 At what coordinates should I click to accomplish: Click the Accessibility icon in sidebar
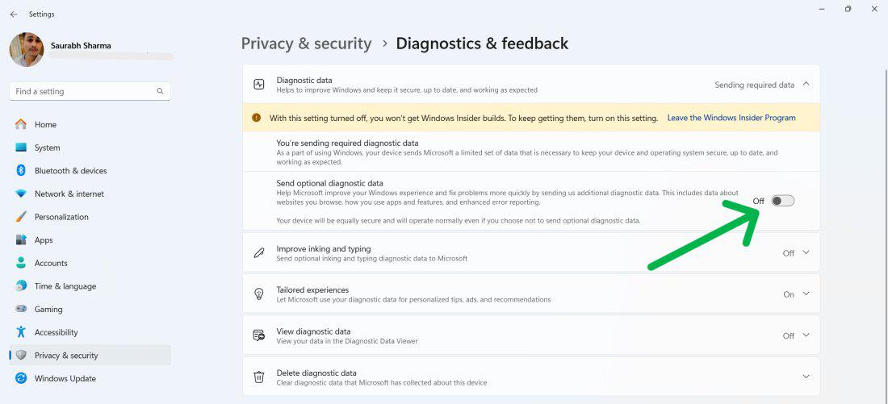(x=21, y=332)
